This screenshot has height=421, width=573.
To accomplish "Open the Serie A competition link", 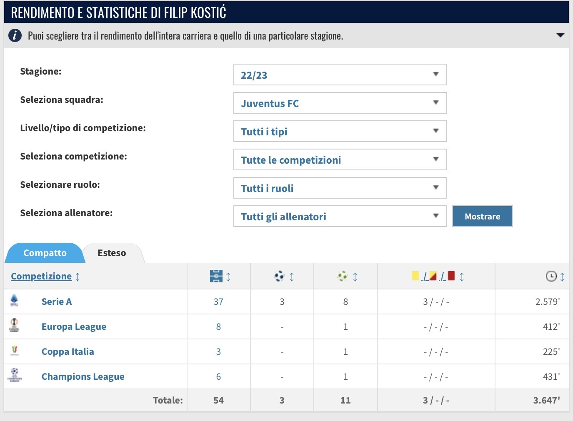I will [57, 301].
